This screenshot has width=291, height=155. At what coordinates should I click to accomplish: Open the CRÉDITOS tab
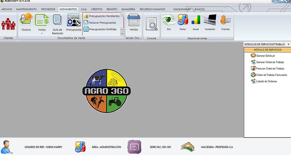(97, 9)
